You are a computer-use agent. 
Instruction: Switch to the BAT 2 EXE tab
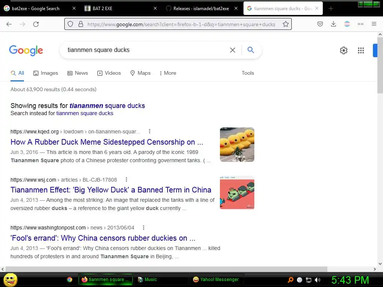[x=102, y=9]
